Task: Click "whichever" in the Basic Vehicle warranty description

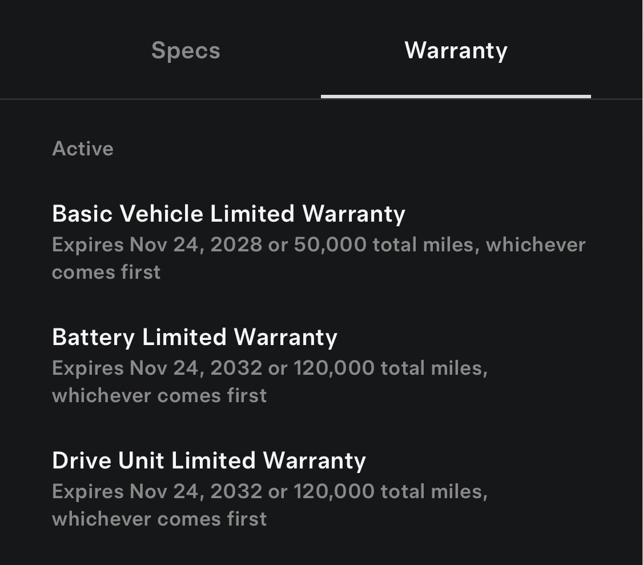Action: pos(535,245)
